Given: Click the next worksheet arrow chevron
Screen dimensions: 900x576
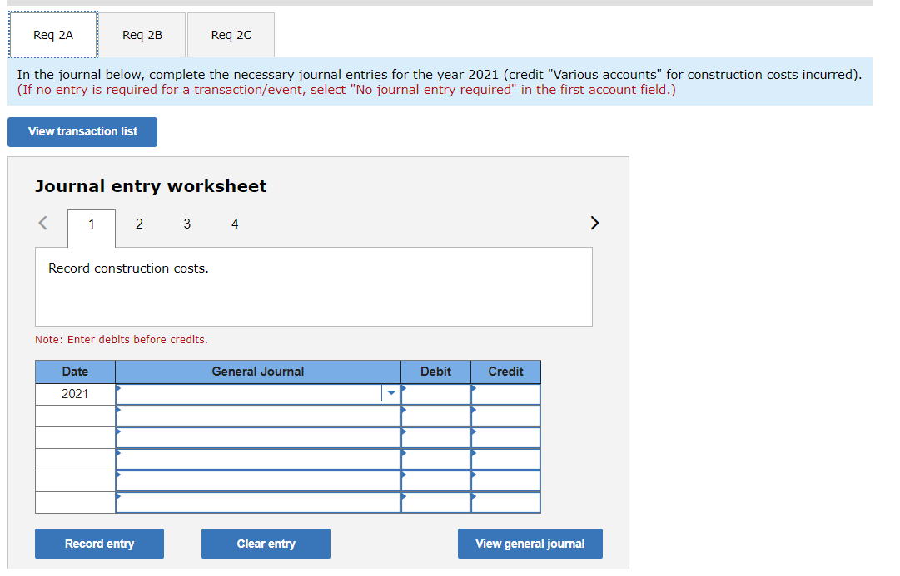Looking at the screenshot, I should 594,223.
